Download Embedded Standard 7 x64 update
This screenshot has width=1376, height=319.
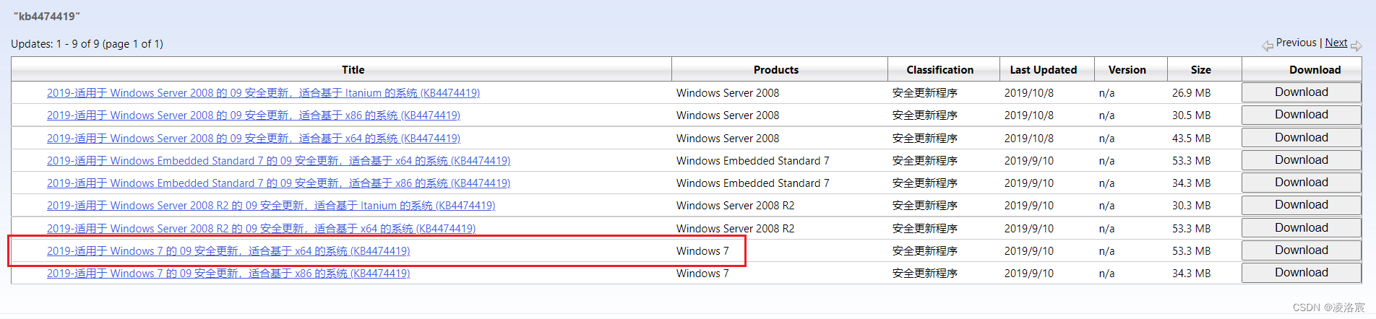point(1302,160)
